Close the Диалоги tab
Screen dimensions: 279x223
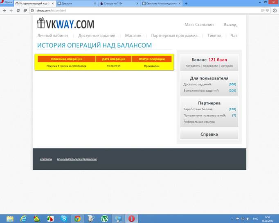95,3
